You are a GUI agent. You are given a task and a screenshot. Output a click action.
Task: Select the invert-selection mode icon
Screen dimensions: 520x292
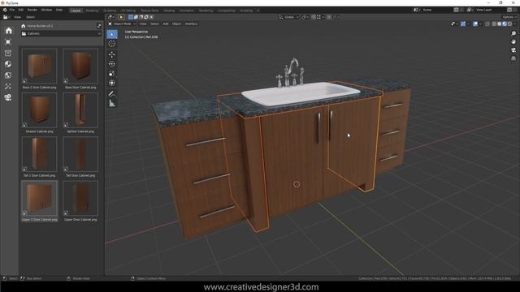(x=146, y=17)
